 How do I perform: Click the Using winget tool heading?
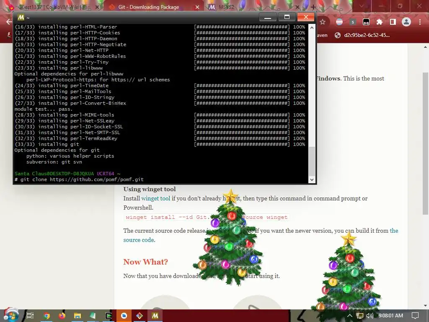click(x=150, y=189)
